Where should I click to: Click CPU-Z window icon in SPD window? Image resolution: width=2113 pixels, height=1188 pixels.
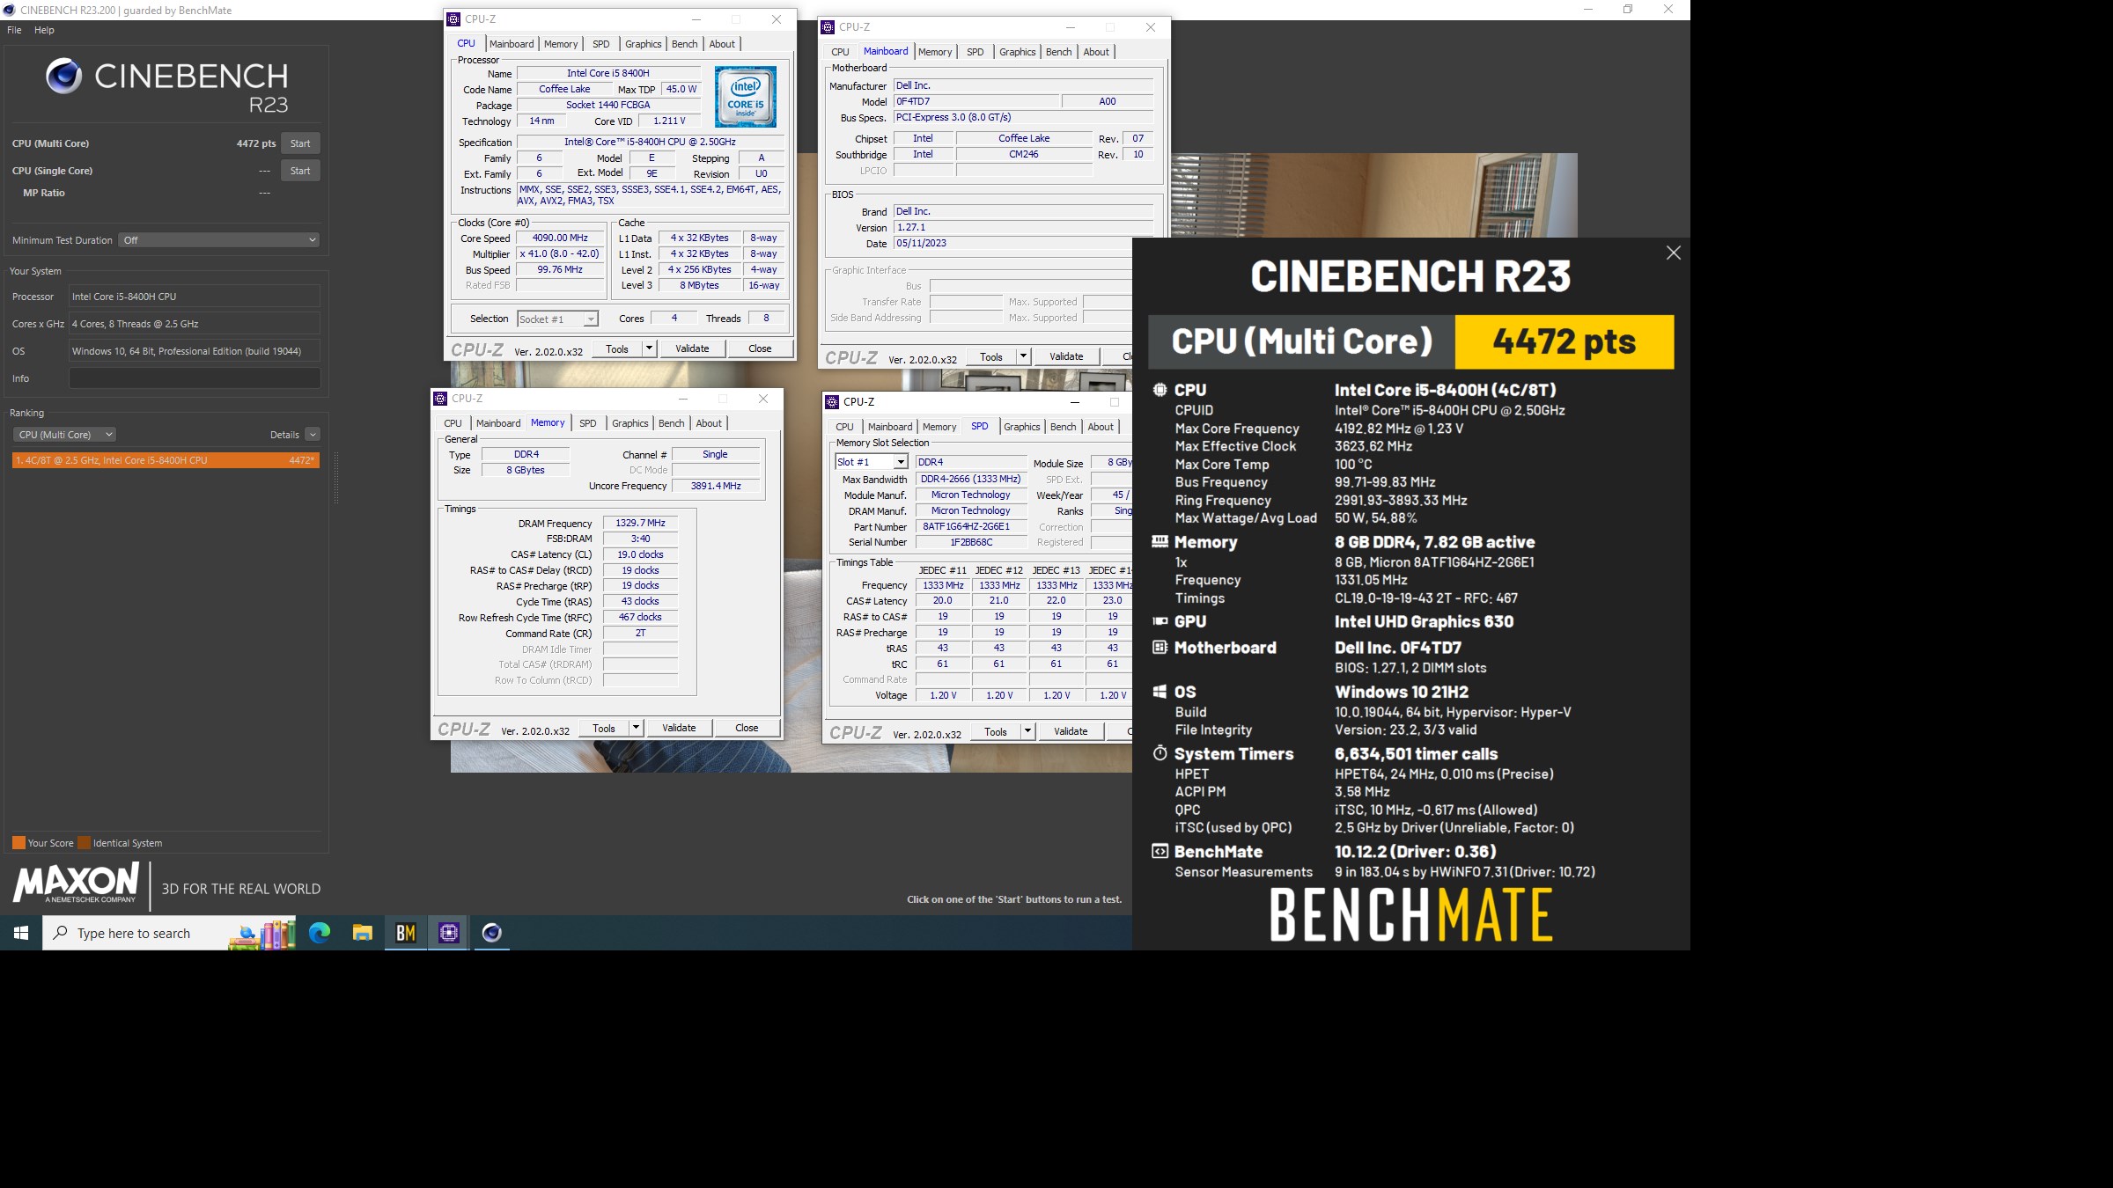point(832,402)
